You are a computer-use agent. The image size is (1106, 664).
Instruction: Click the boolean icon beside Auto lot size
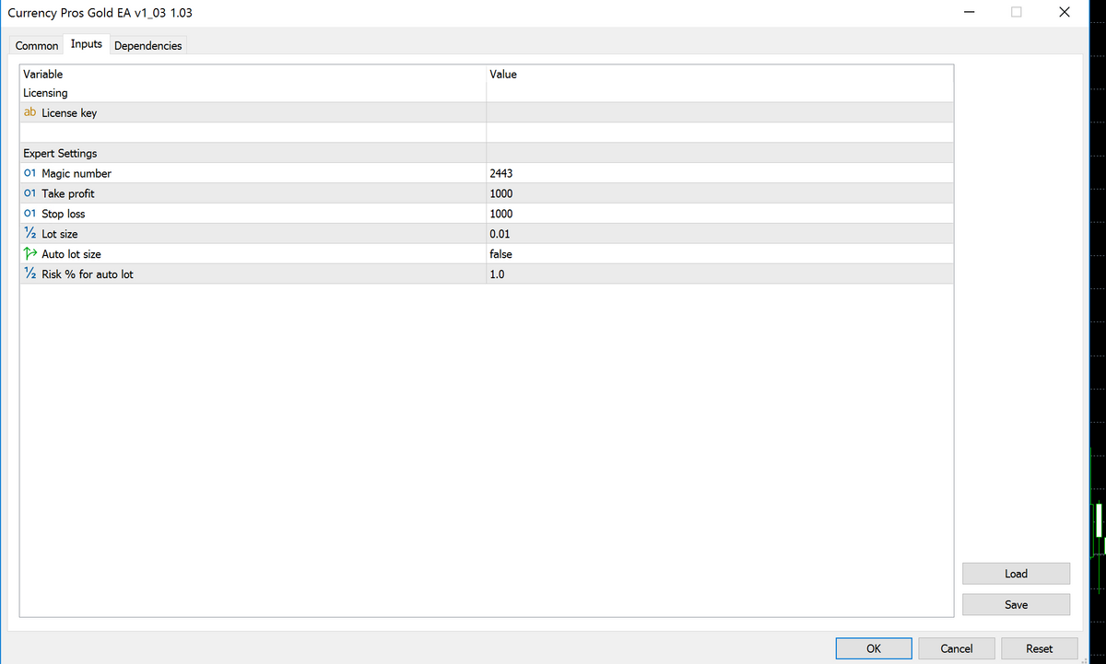pyautogui.click(x=29, y=254)
